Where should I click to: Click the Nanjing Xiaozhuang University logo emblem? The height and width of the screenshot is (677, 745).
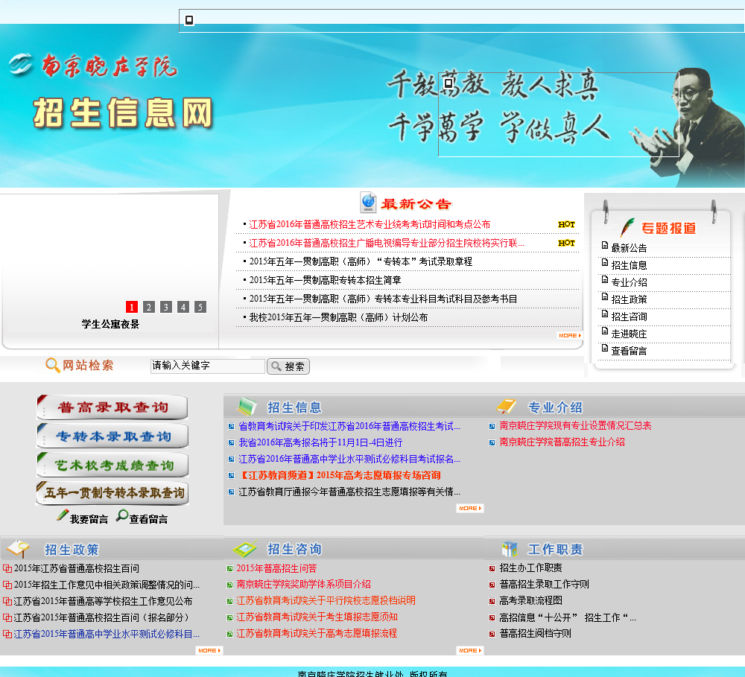tap(20, 64)
